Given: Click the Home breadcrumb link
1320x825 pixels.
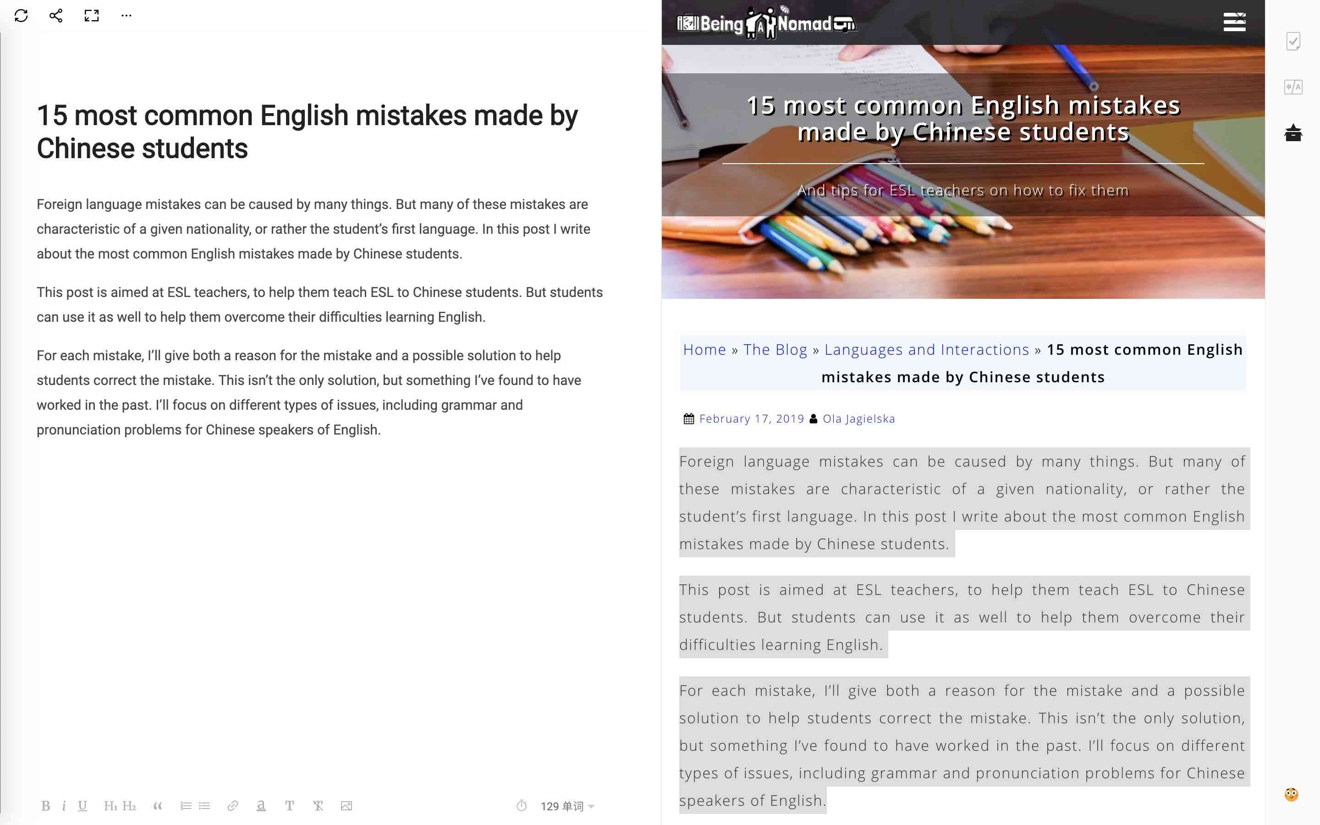Looking at the screenshot, I should 705,349.
